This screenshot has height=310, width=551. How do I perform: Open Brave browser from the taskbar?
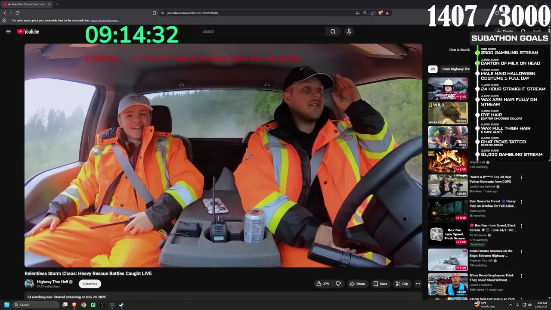(x=74, y=305)
